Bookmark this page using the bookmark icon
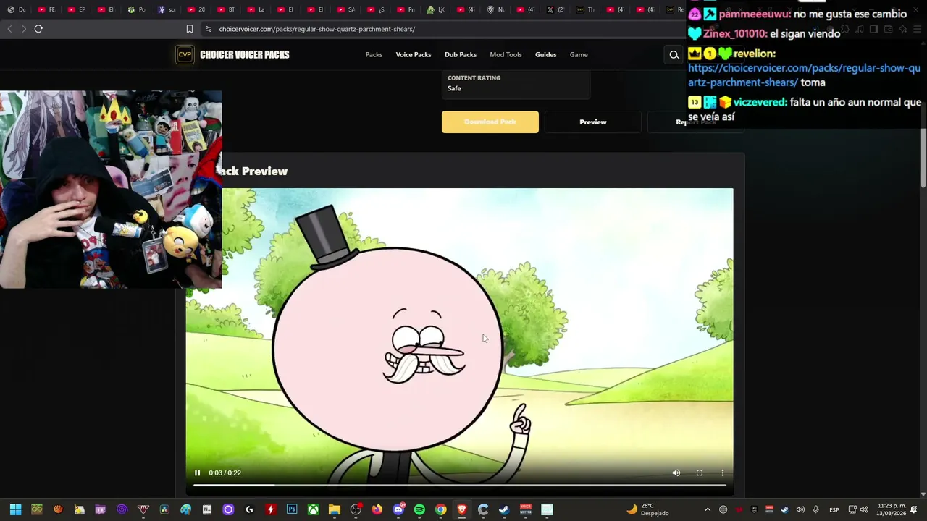The width and height of the screenshot is (927, 521). click(x=190, y=29)
